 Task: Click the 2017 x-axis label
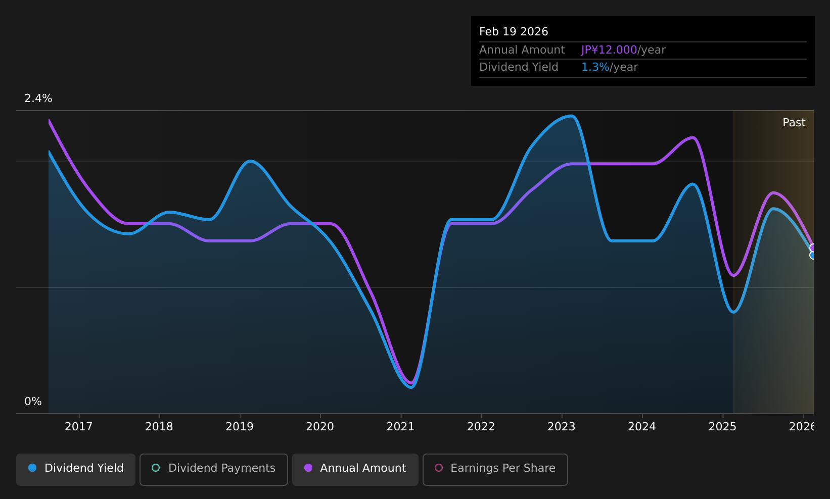(79, 427)
